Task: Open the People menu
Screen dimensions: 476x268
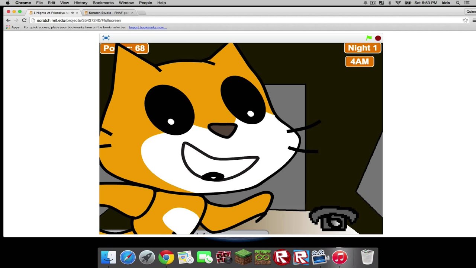Action: pos(145,3)
